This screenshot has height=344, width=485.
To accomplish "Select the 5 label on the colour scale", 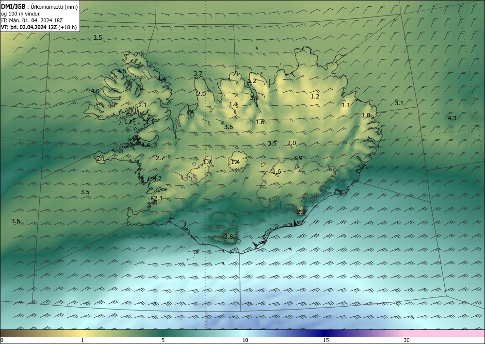I will [x=163, y=340].
